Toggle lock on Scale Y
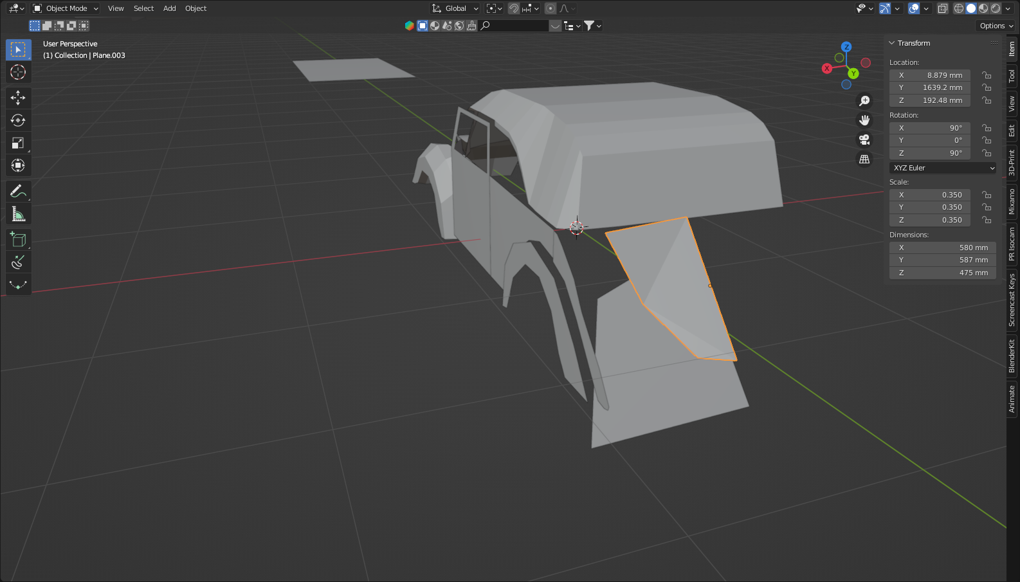Viewport: 1020px width, 582px height. [987, 207]
